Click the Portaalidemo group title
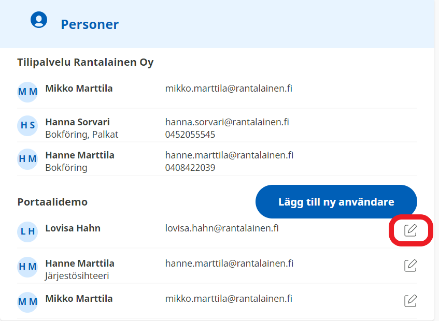 coord(52,202)
